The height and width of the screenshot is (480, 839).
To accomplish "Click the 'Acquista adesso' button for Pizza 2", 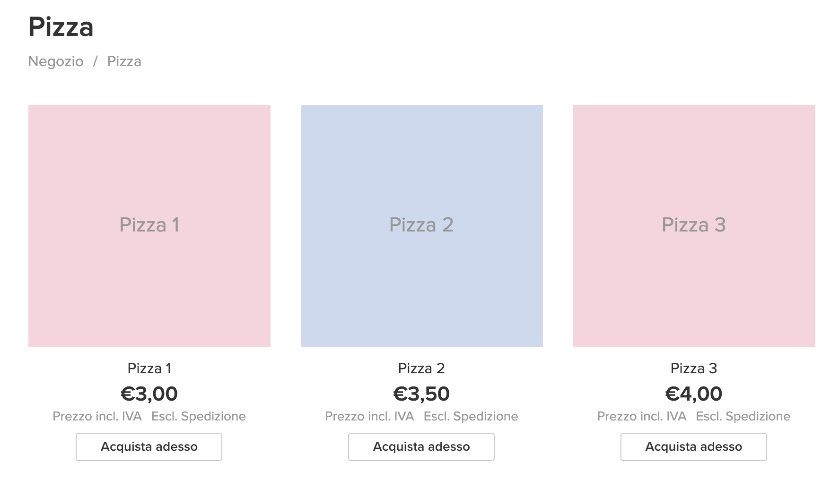I will point(421,446).
